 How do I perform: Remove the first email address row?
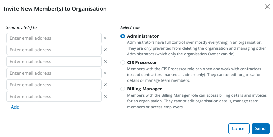click(105, 38)
